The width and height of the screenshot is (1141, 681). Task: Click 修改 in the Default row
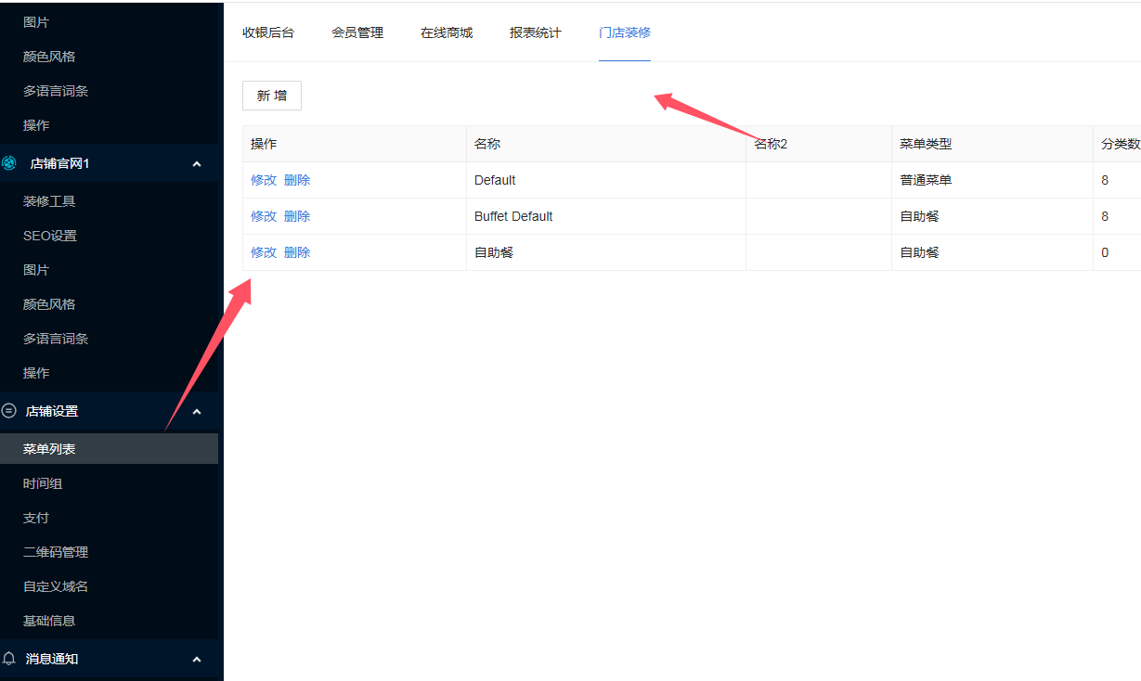point(264,180)
